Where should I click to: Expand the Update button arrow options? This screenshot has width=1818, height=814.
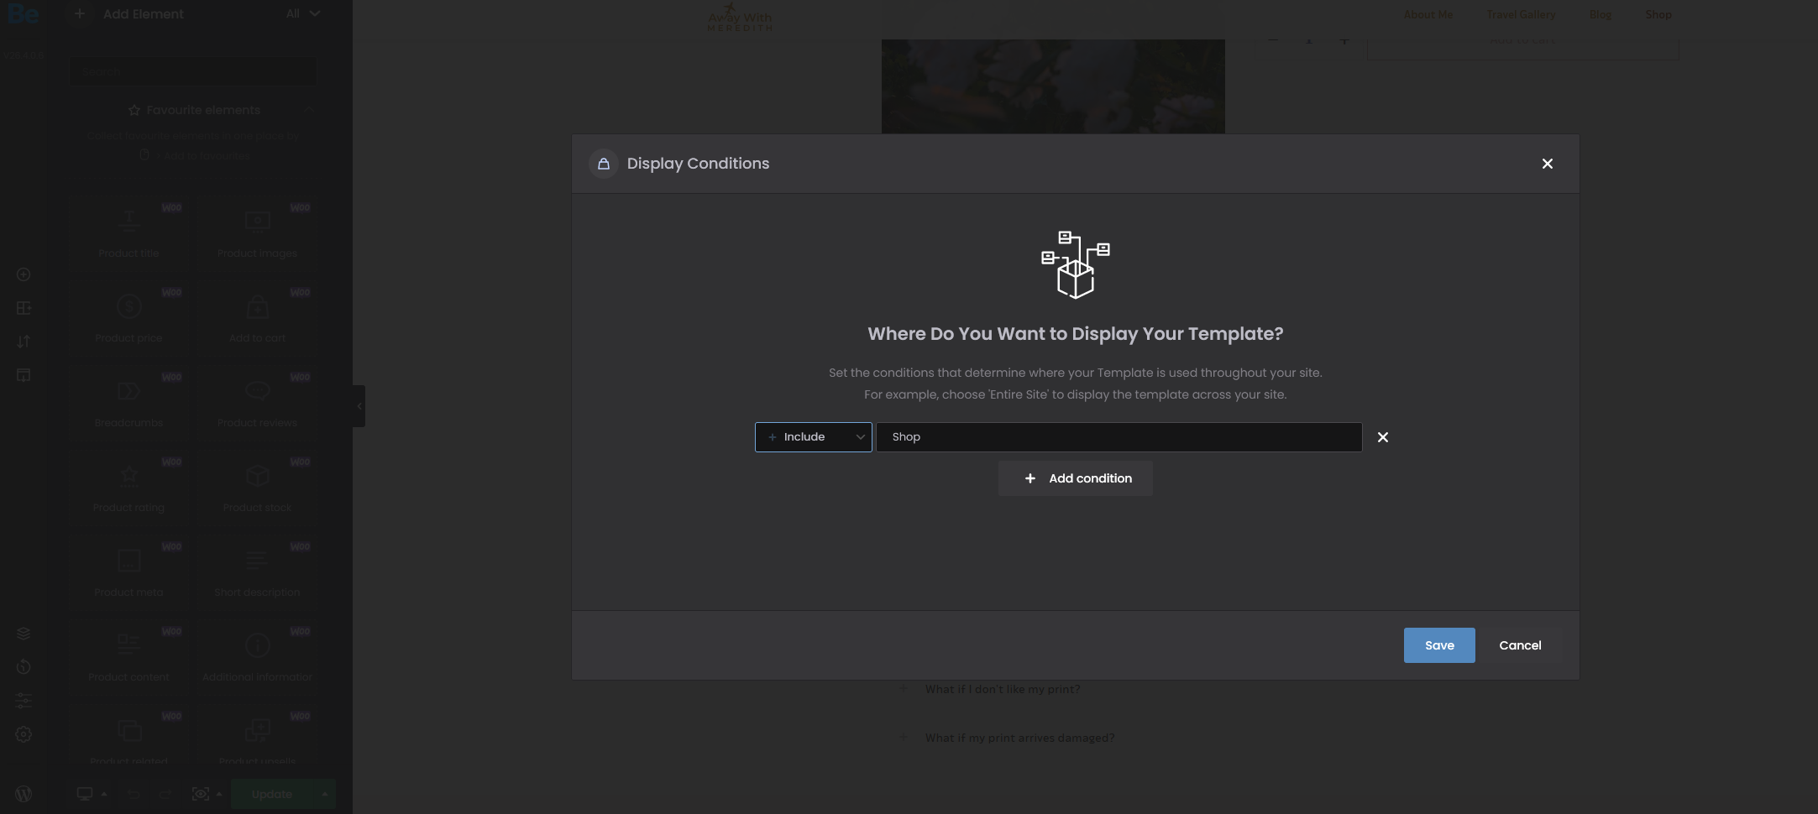324,794
